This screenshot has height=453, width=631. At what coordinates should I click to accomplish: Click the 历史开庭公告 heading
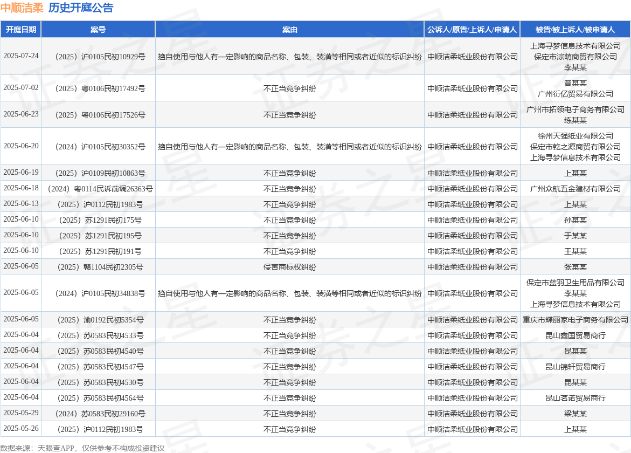[81, 8]
